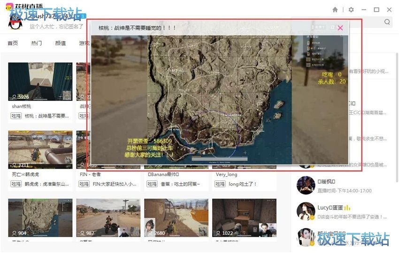Maximize the Huajiao Live window
399x253 pixels.
[x=376, y=10]
